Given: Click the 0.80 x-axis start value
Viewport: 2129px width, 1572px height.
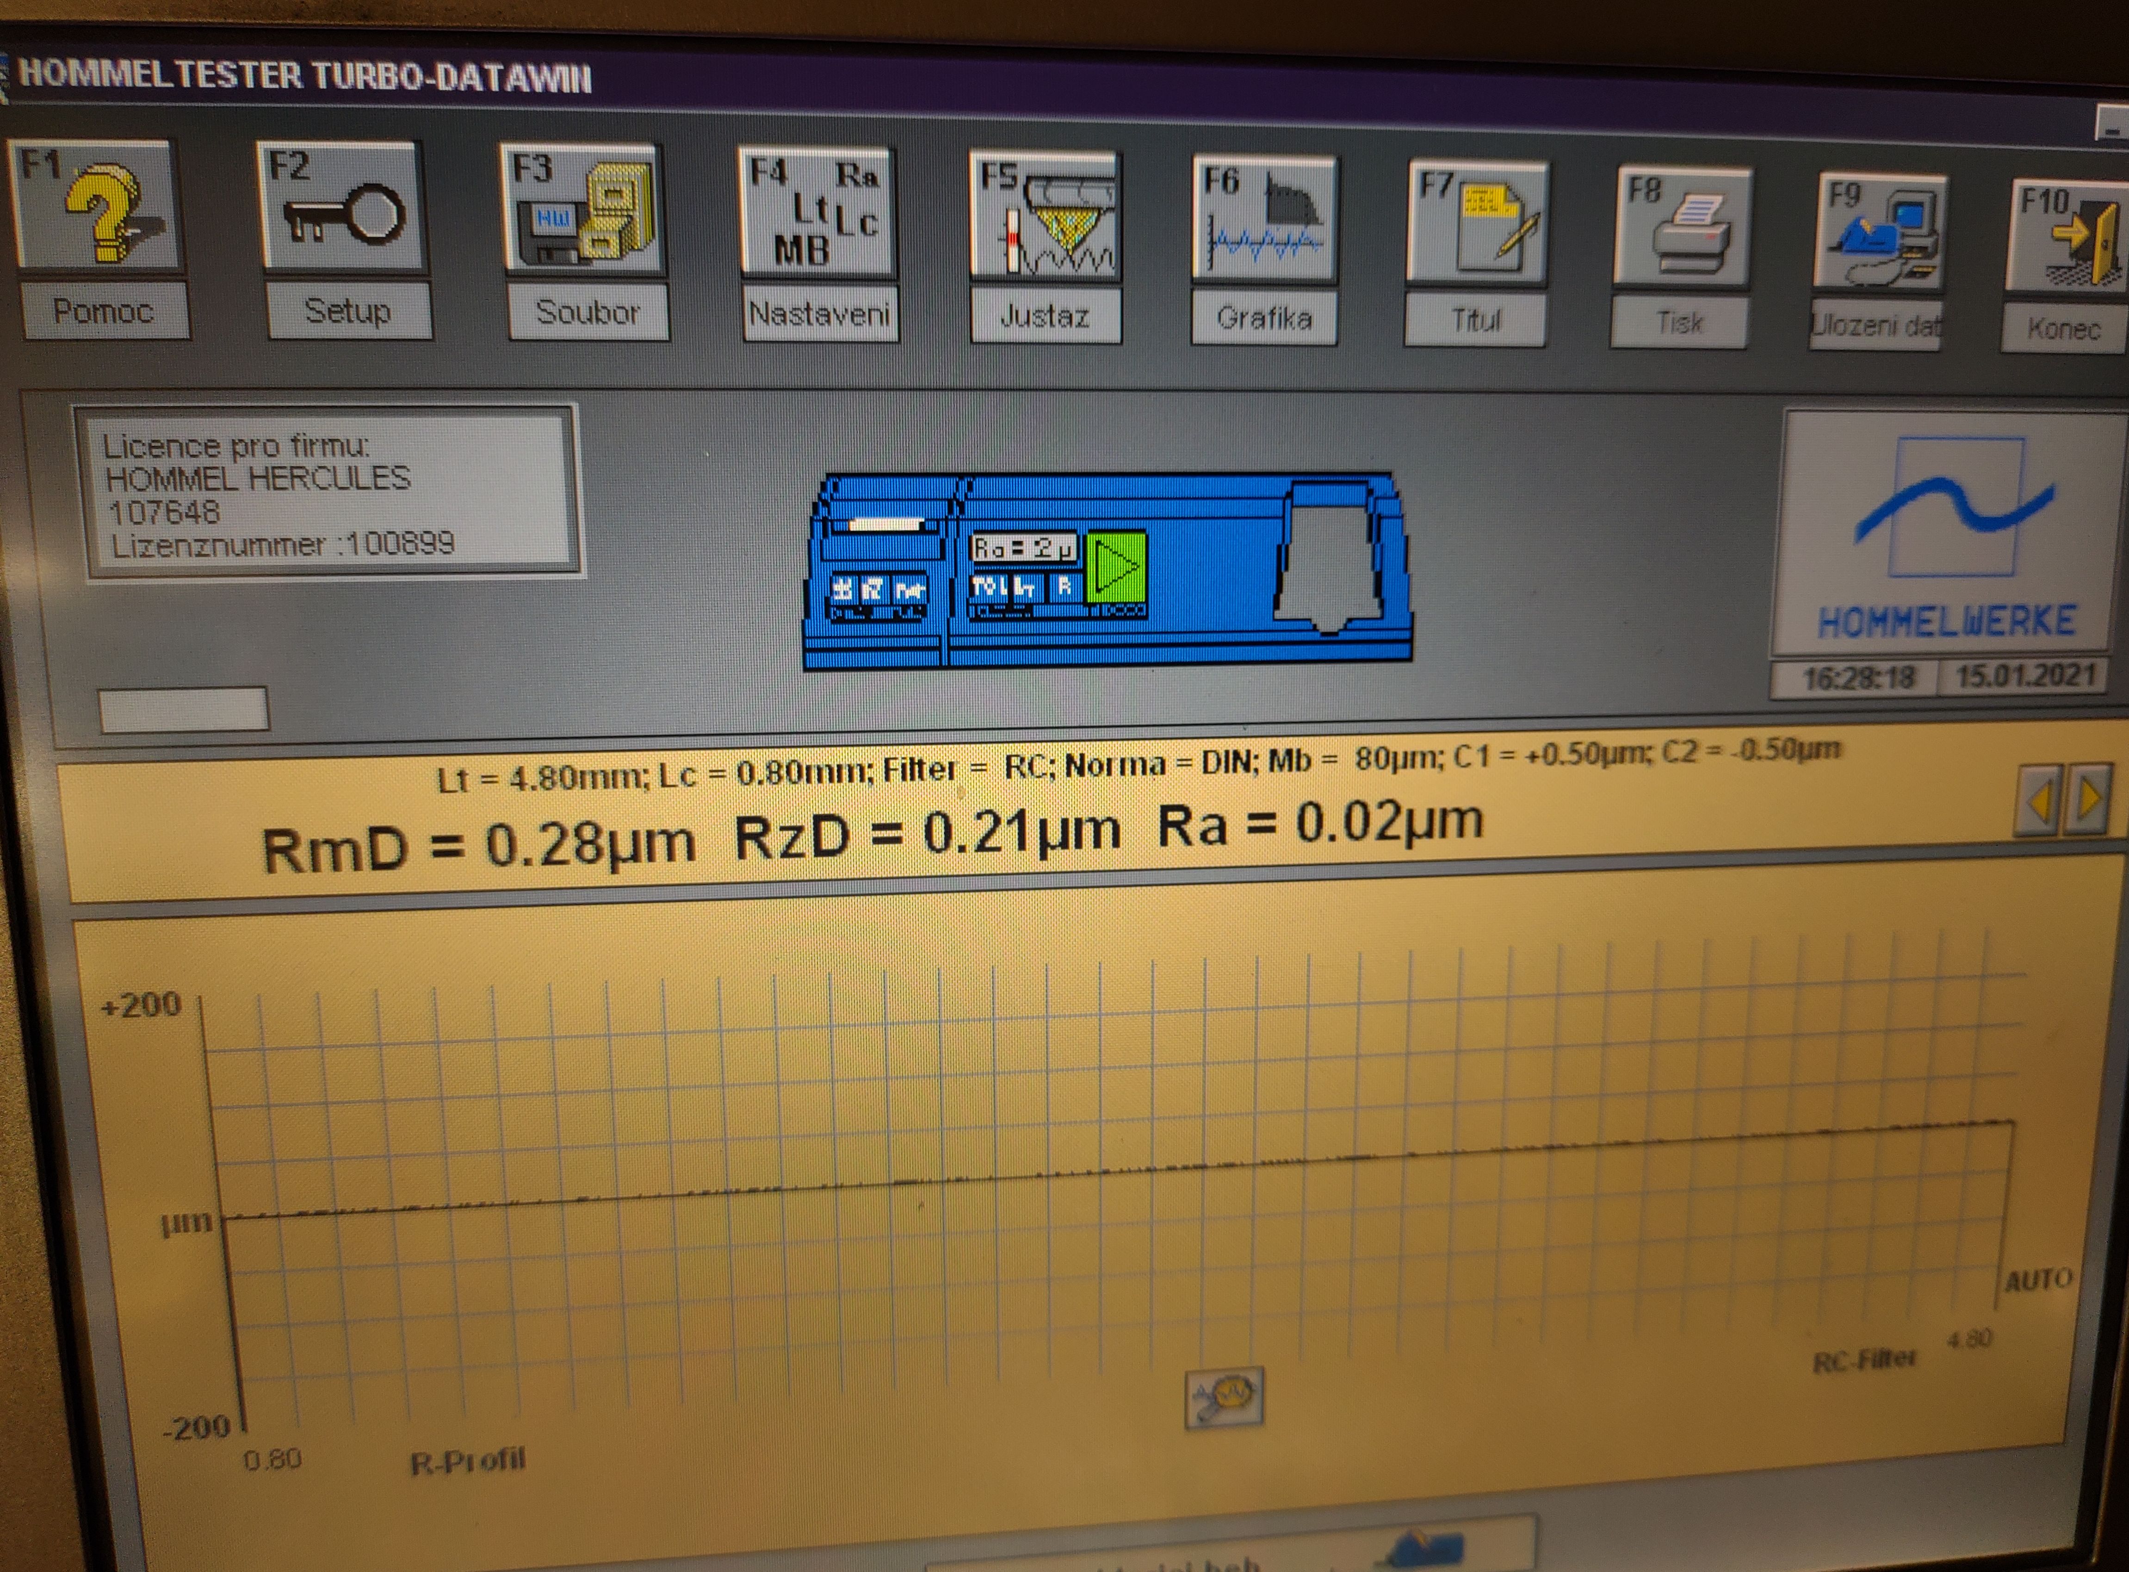Looking at the screenshot, I should (272, 1460).
